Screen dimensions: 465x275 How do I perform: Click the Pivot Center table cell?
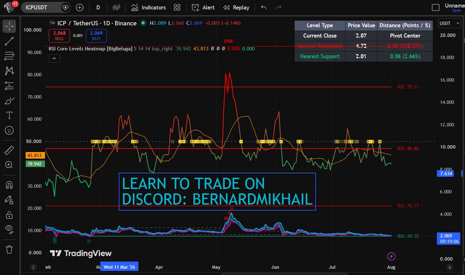point(405,35)
